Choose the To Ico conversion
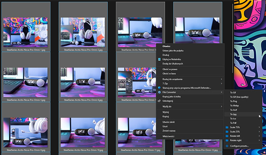The height and width of the screenshot is (155, 266). [x=243, y=119]
